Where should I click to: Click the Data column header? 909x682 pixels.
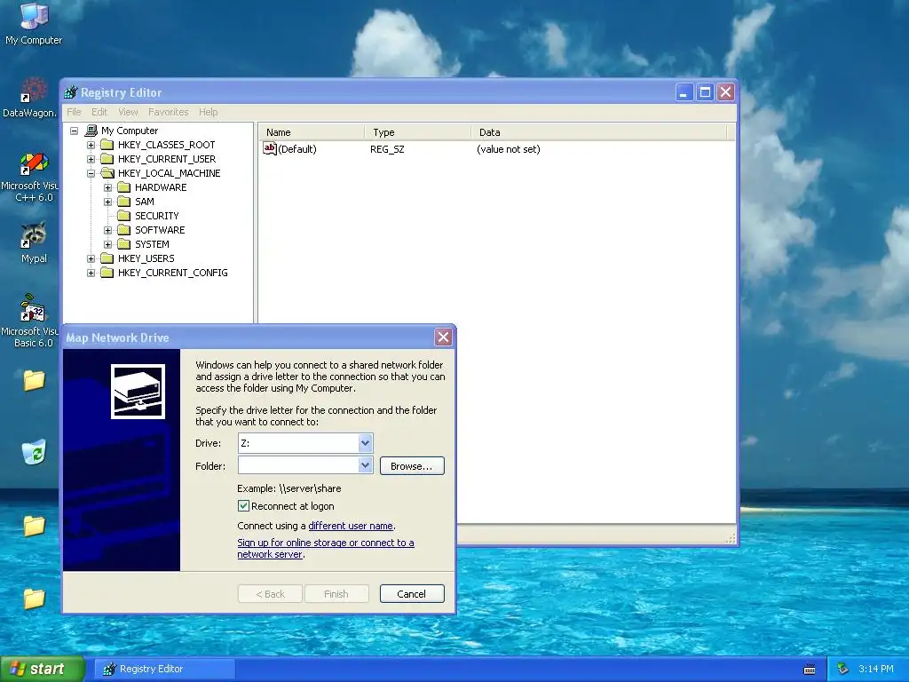pos(599,132)
